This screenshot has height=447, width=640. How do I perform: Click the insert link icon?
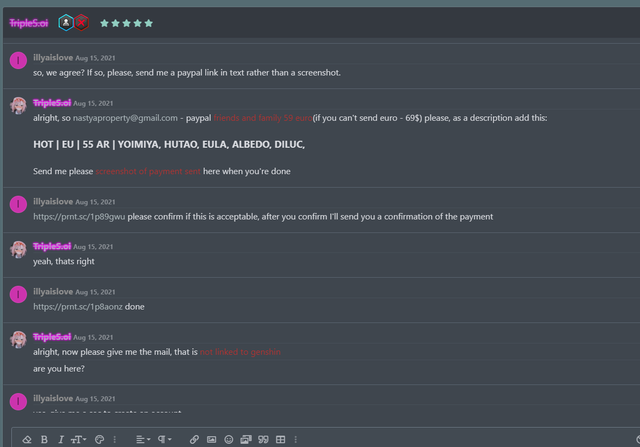coord(194,439)
